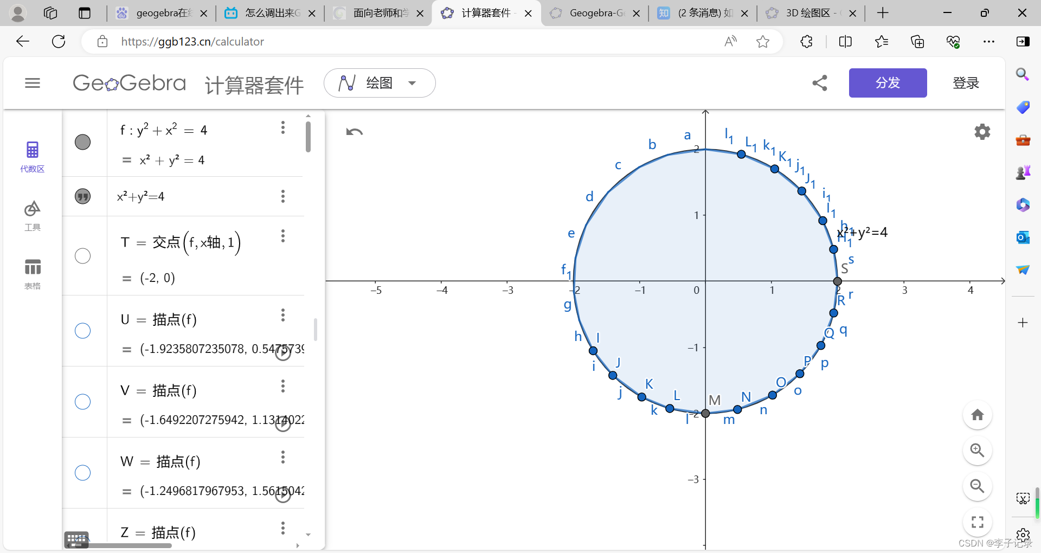Screen dimensions: 1041x553
Task: Open graphics view settings gear
Action: pos(982,132)
